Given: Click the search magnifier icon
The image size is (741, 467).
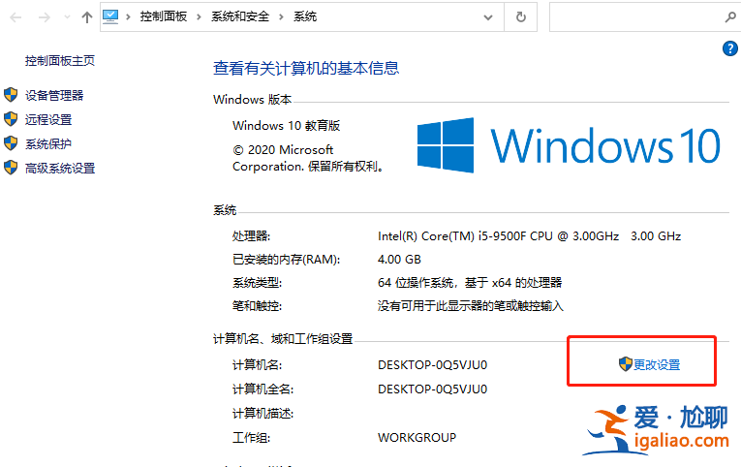Looking at the screenshot, I should 730,17.
